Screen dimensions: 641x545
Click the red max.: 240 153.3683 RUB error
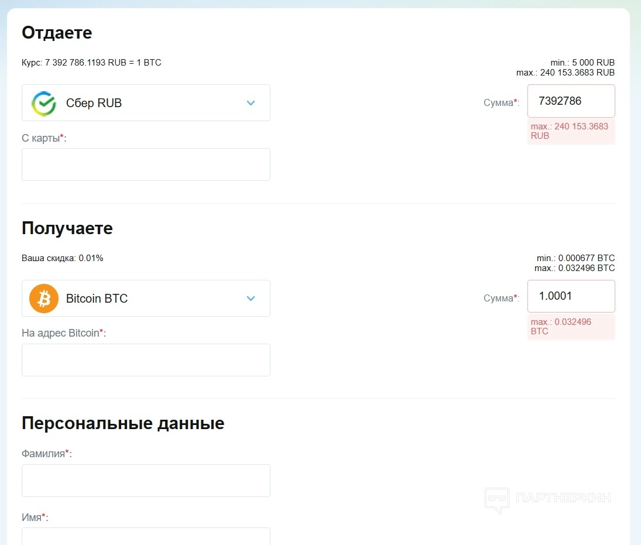571,131
